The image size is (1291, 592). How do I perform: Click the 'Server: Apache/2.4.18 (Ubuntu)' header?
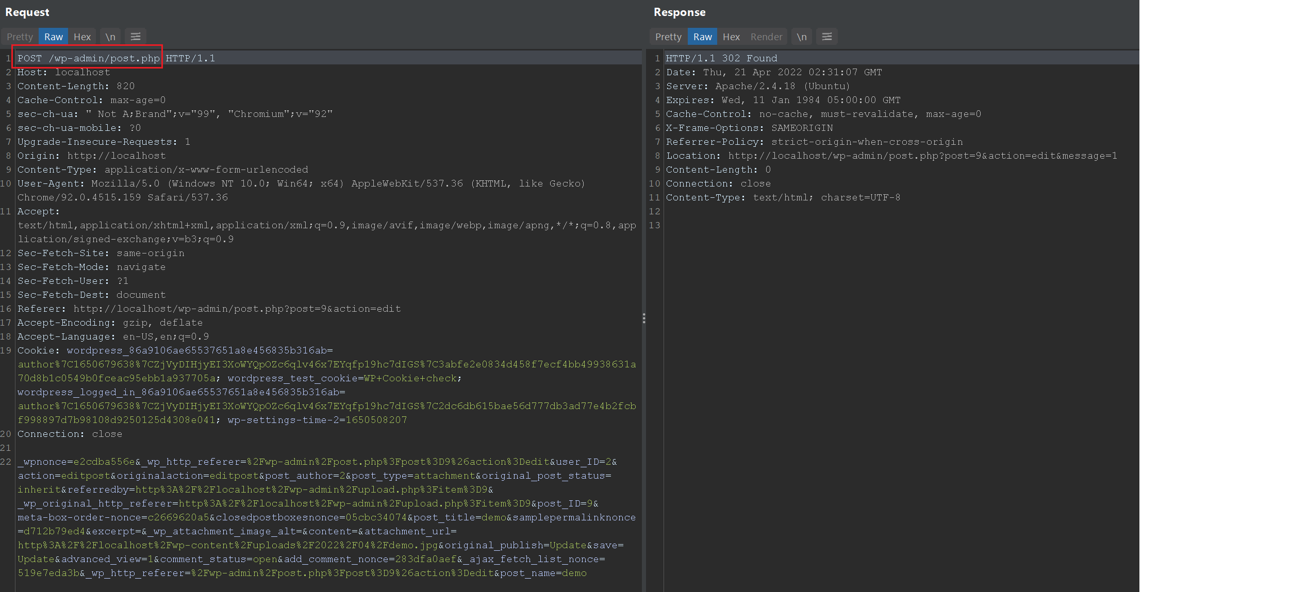point(758,86)
